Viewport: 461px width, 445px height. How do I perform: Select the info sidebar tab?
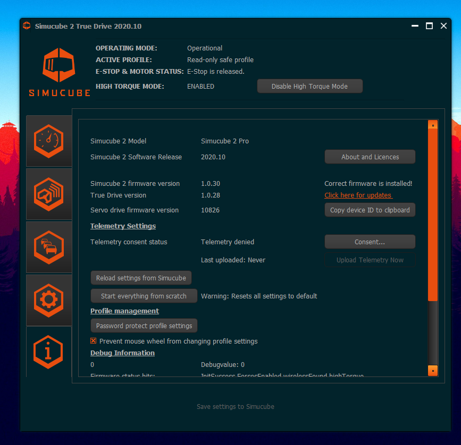tap(48, 352)
